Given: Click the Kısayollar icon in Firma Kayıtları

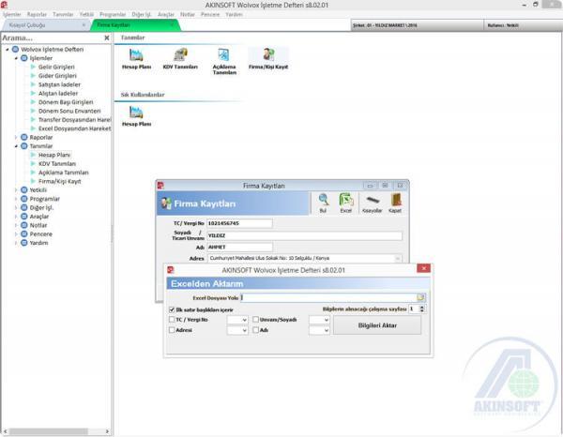Looking at the screenshot, I should (372, 203).
